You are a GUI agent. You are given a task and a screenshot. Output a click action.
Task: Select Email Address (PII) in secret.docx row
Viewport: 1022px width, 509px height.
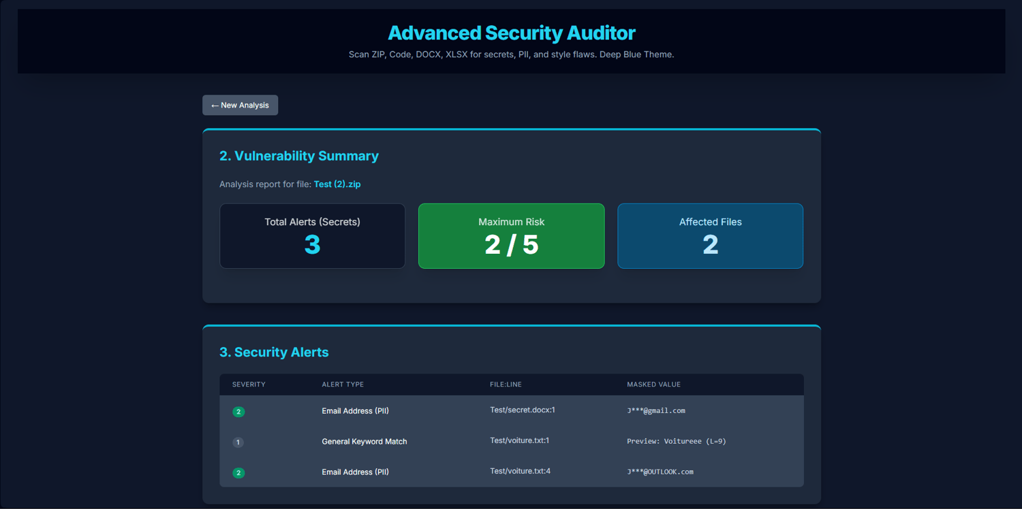point(355,411)
